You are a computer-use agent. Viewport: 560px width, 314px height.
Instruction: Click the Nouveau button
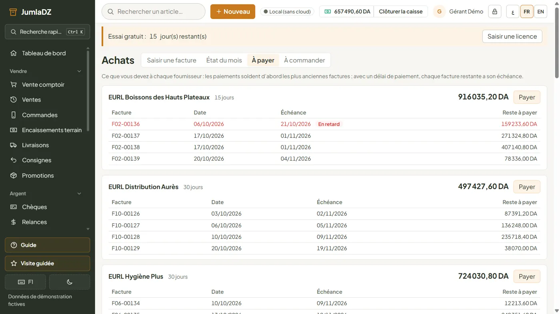tap(233, 12)
